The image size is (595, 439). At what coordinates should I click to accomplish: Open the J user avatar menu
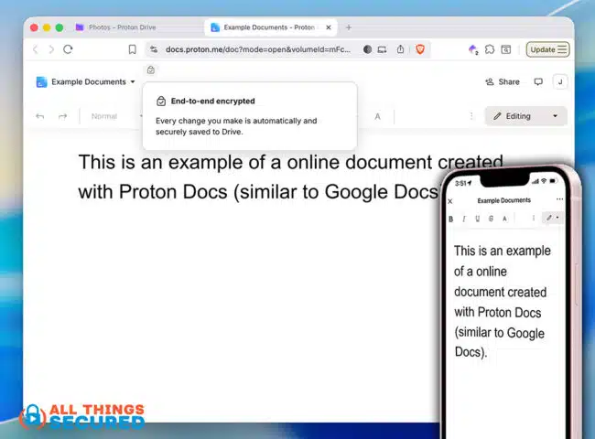tap(560, 82)
